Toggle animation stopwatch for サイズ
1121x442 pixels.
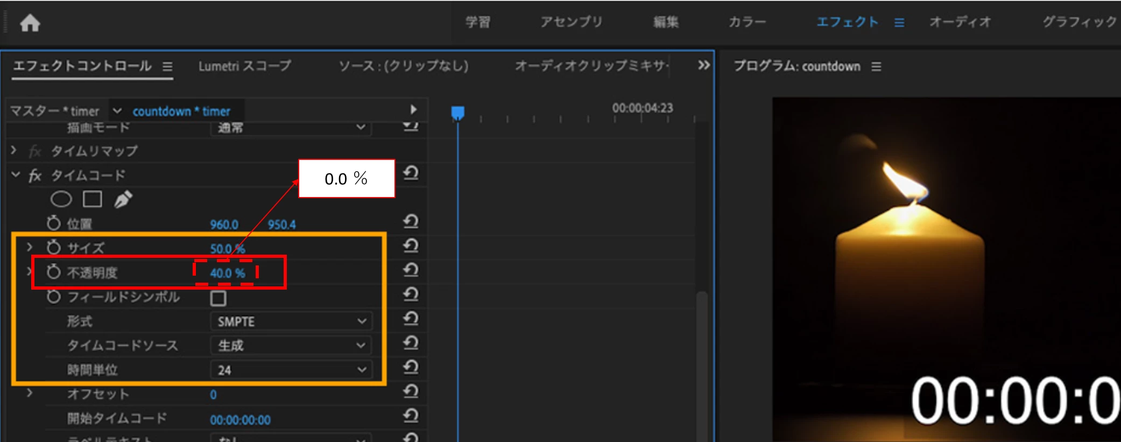(x=53, y=247)
